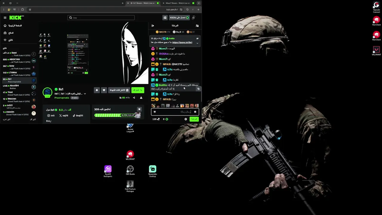Open the user profile avatar menu
The image size is (382, 215).
coord(194,18)
